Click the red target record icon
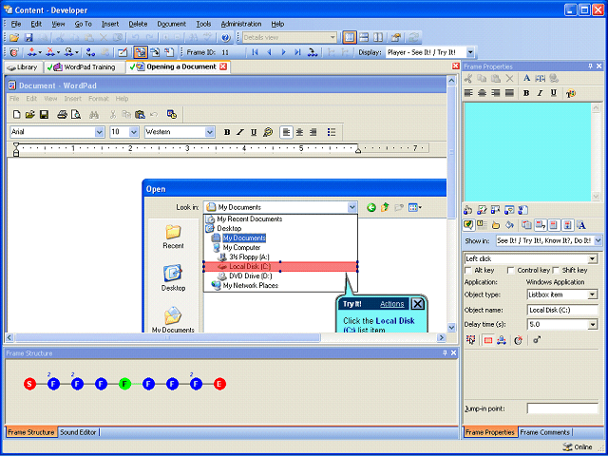608x456 pixels. [x=14, y=52]
